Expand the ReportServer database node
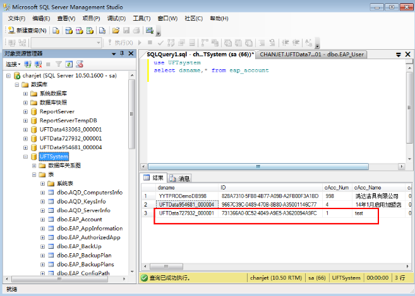The image size is (415, 296). pos(25,112)
